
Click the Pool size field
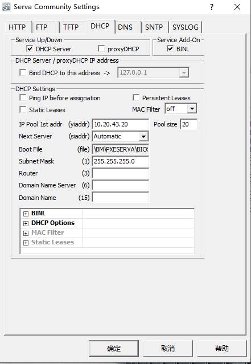(189, 124)
